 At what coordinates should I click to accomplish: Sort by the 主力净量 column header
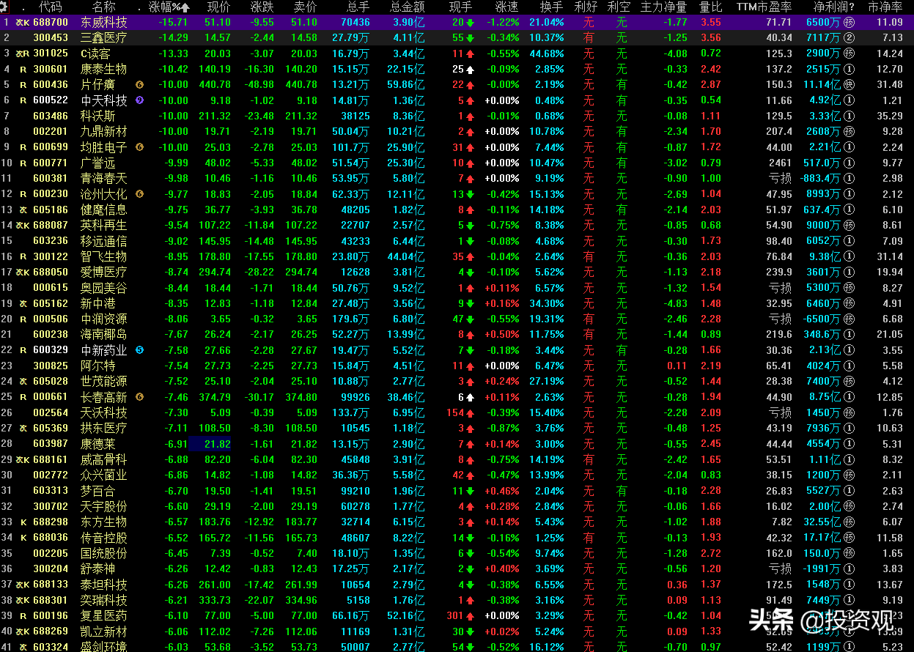pyautogui.click(x=663, y=7)
